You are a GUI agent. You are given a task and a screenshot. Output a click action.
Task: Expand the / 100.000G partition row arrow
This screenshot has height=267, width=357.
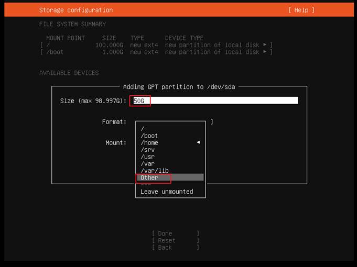coord(265,44)
